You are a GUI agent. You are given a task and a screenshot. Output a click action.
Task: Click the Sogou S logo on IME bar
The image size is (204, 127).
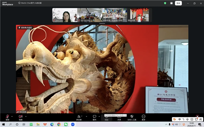[174, 119]
